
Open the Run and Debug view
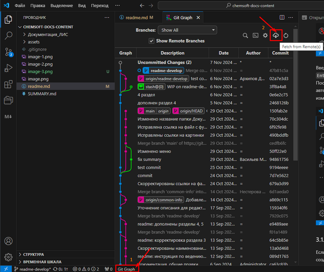tap(8, 68)
